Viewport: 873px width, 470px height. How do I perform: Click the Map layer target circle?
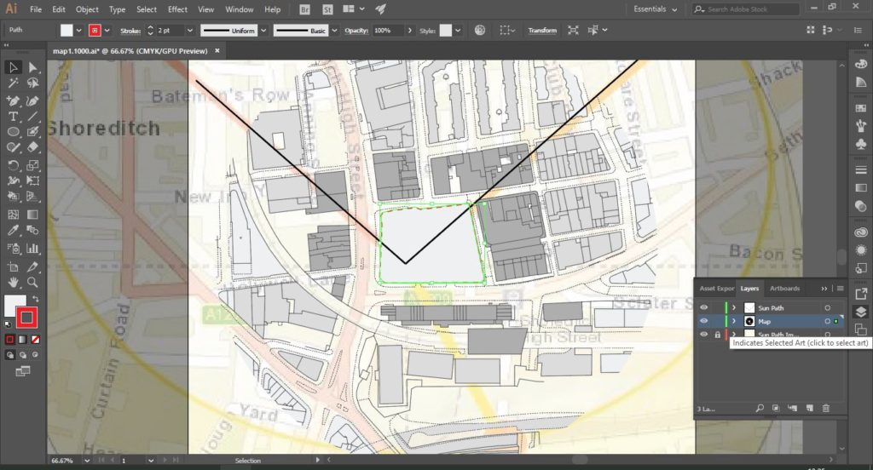827,322
